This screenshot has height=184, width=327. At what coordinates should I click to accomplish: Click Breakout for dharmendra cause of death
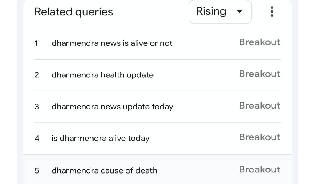coord(260,169)
